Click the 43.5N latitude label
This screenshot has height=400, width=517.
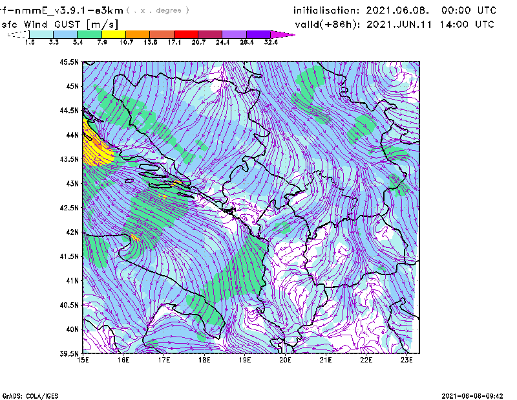[x=69, y=159]
